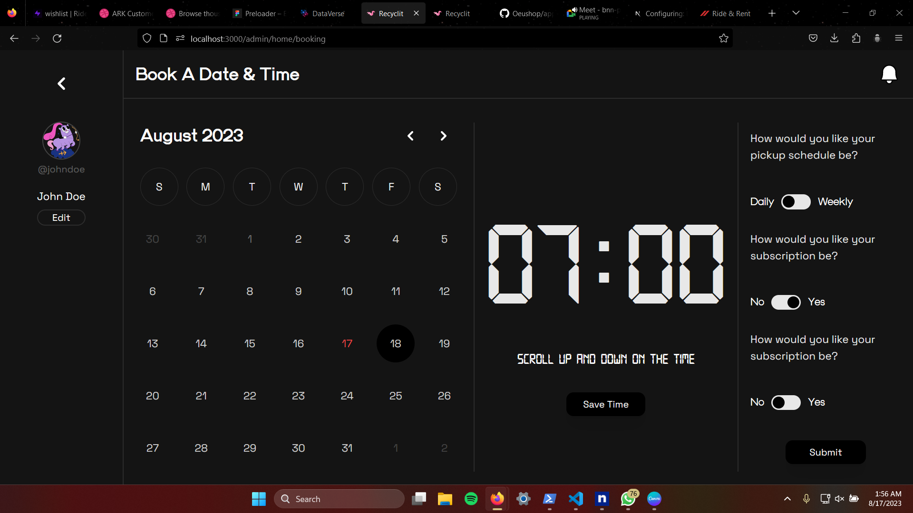The width and height of the screenshot is (913, 513).
Task: Click the sidebar back arrow
Action: coord(61,84)
